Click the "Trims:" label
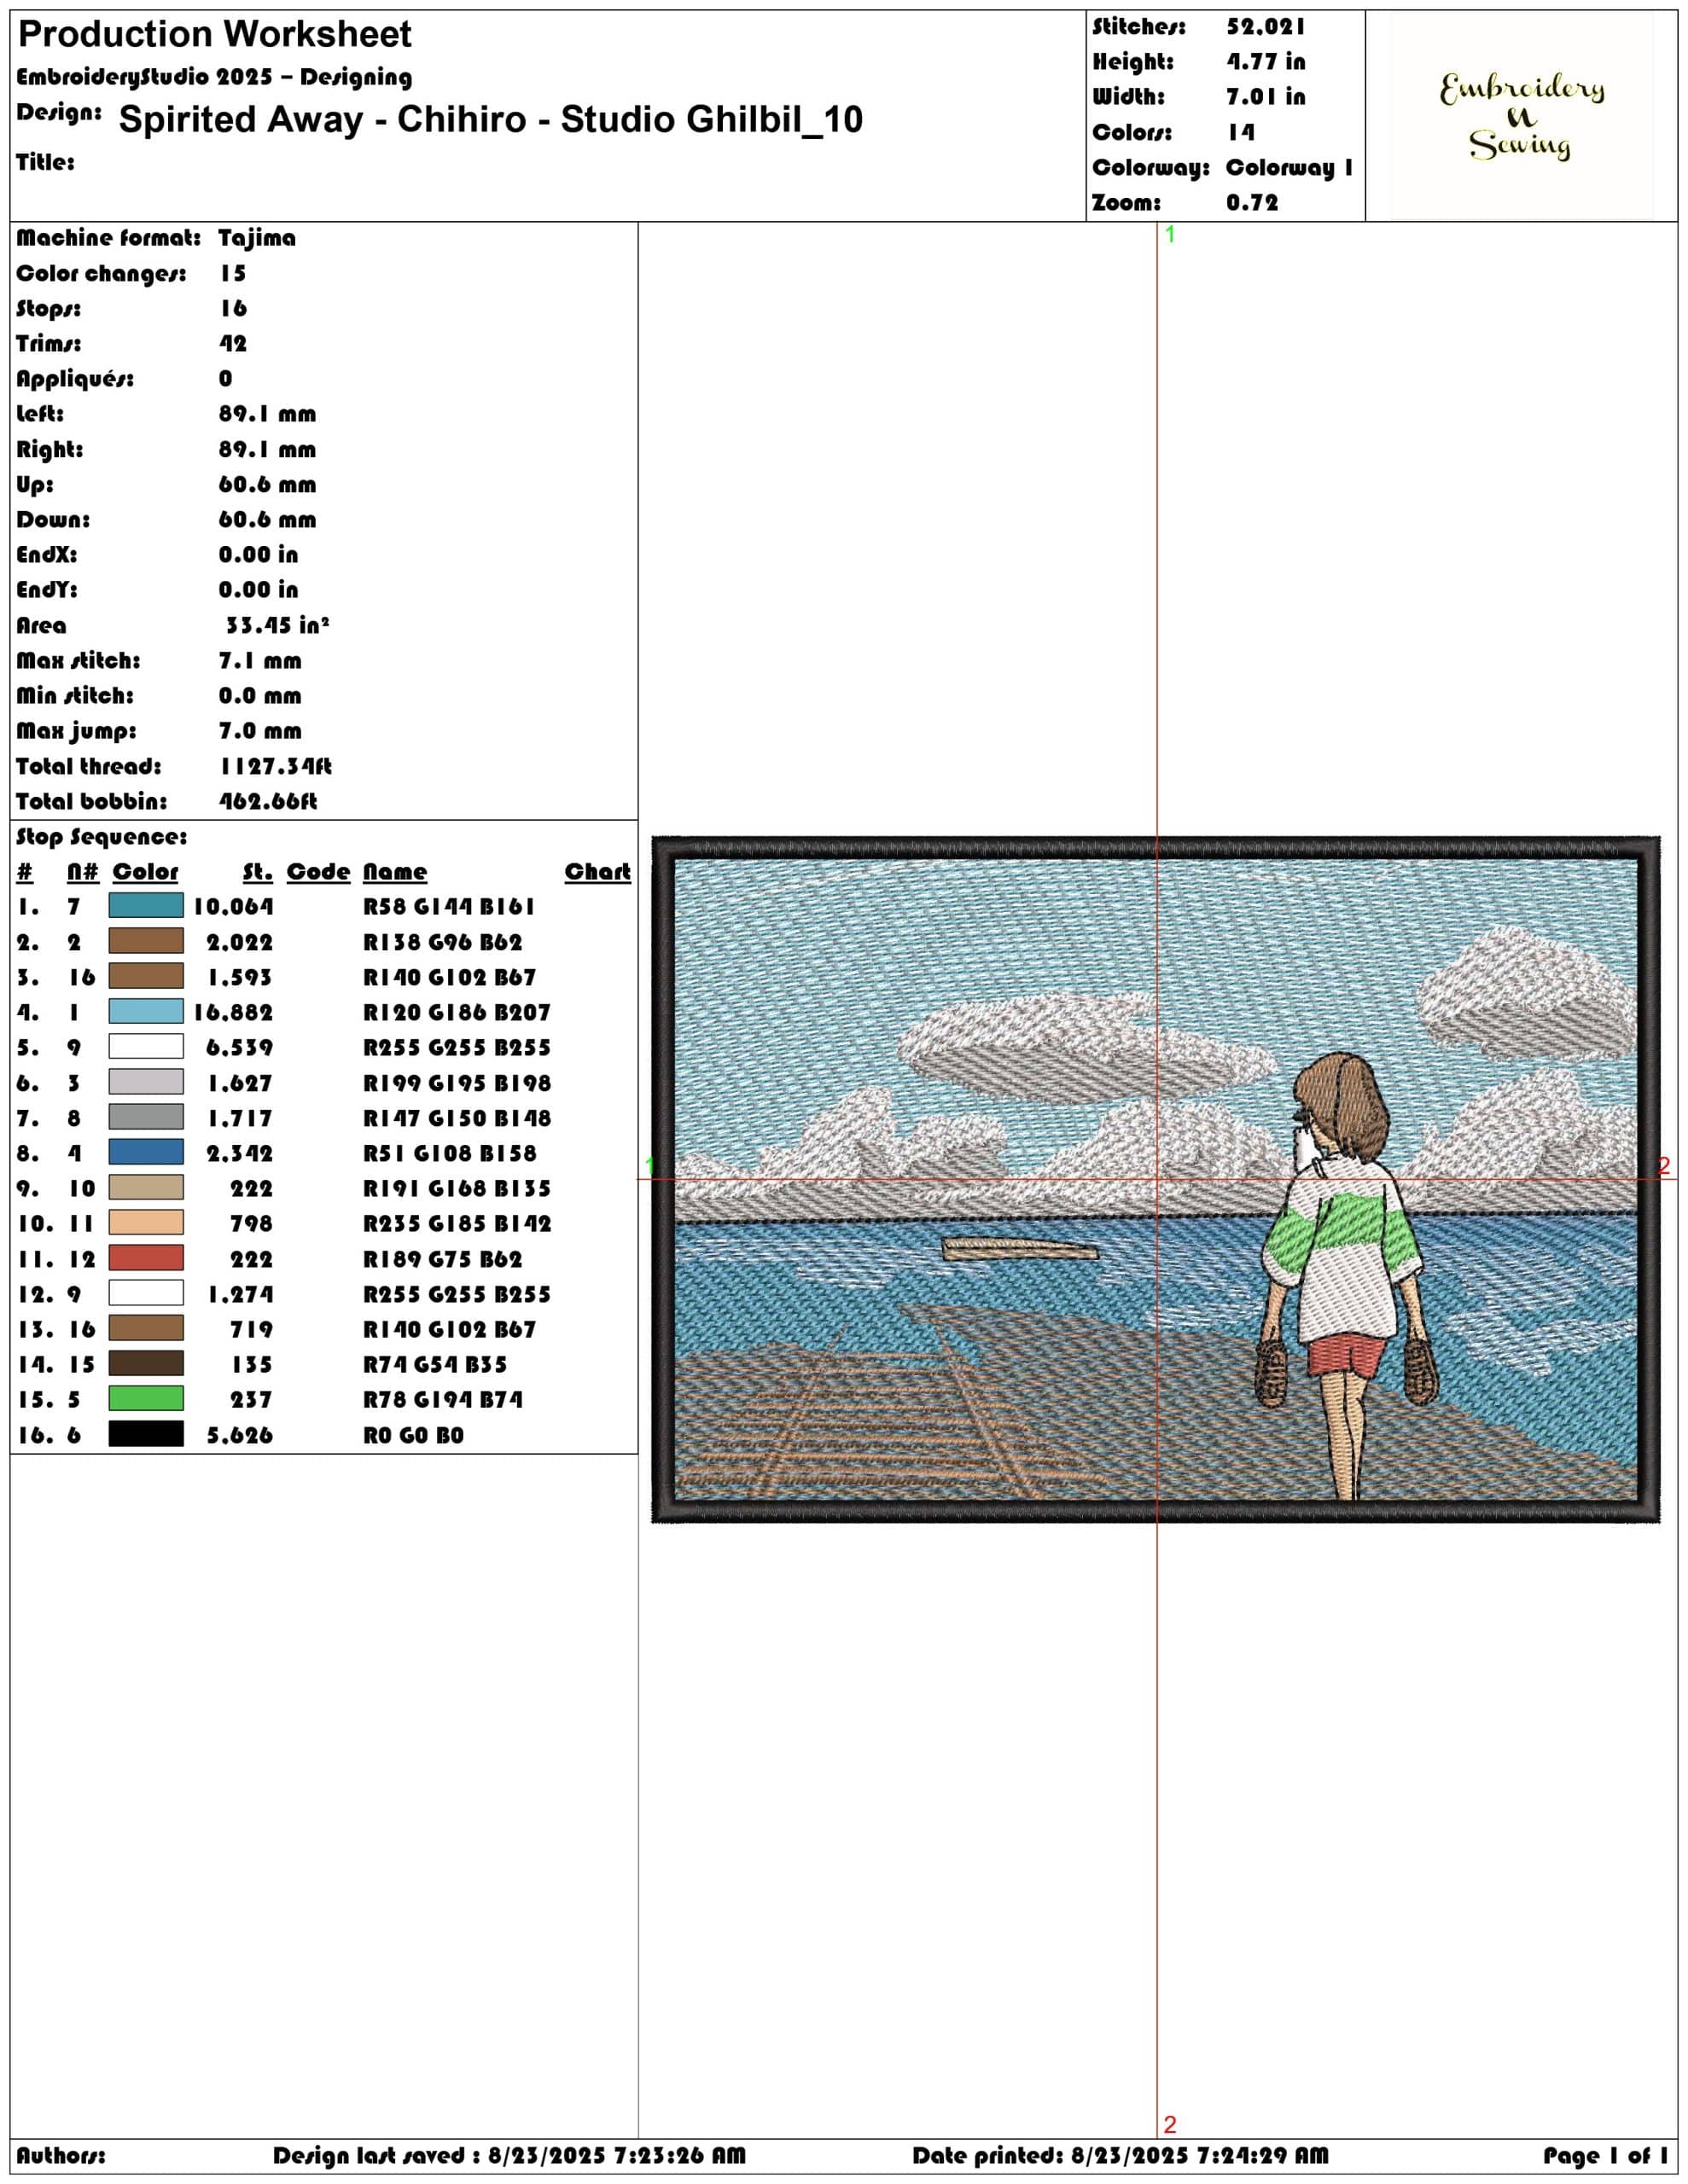1688x2184 pixels. (x=49, y=343)
